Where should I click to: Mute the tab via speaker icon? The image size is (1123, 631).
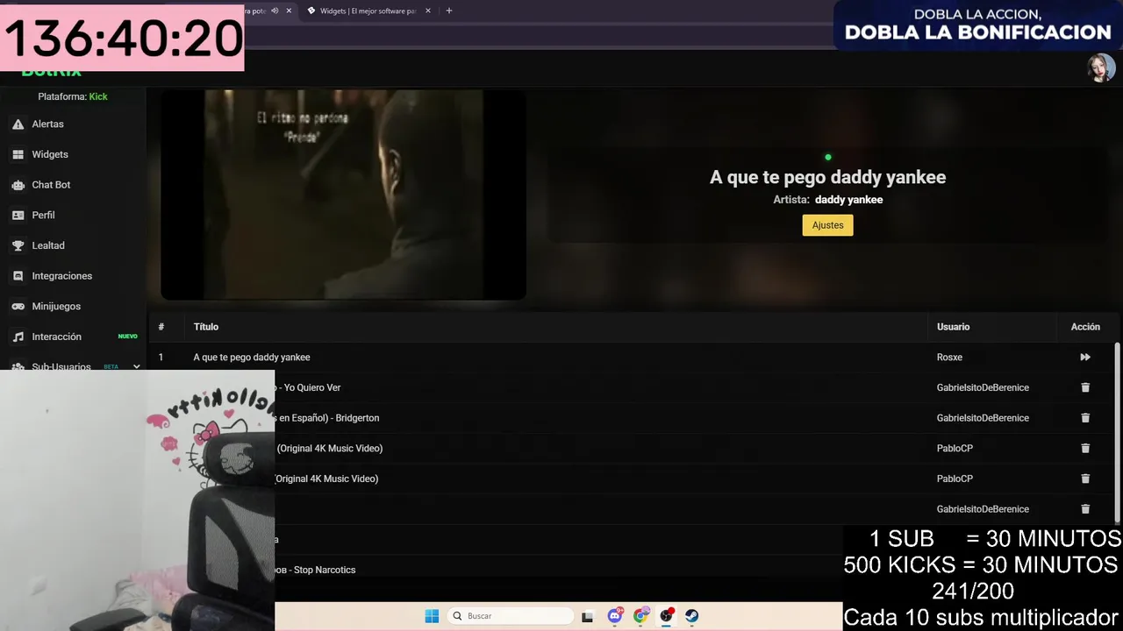275,11
